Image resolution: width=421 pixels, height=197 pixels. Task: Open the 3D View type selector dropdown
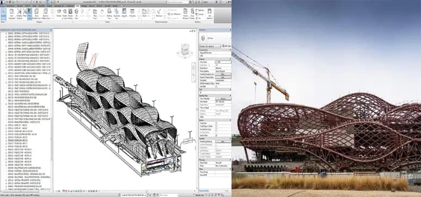pos(210,46)
